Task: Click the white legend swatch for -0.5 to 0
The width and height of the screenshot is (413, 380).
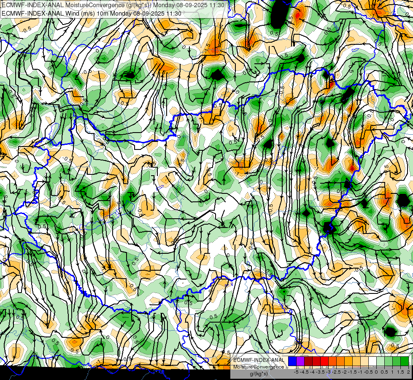Action: [x=373, y=361]
